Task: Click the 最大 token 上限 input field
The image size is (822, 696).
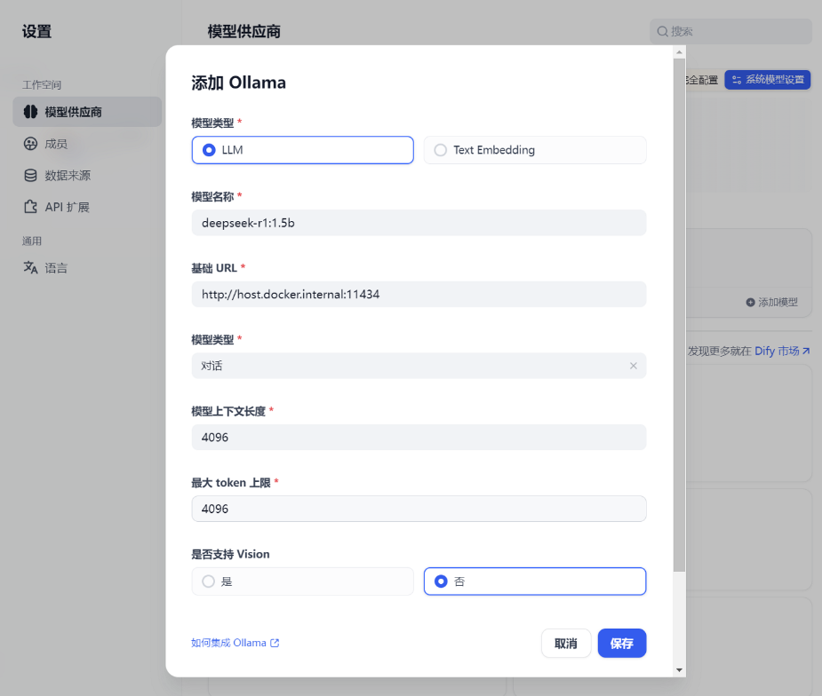Action: [419, 509]
